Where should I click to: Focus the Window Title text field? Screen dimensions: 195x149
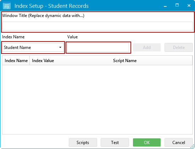(x=97, y=26)
